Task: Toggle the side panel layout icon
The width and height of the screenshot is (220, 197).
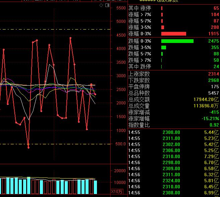Action: (107, 5)
